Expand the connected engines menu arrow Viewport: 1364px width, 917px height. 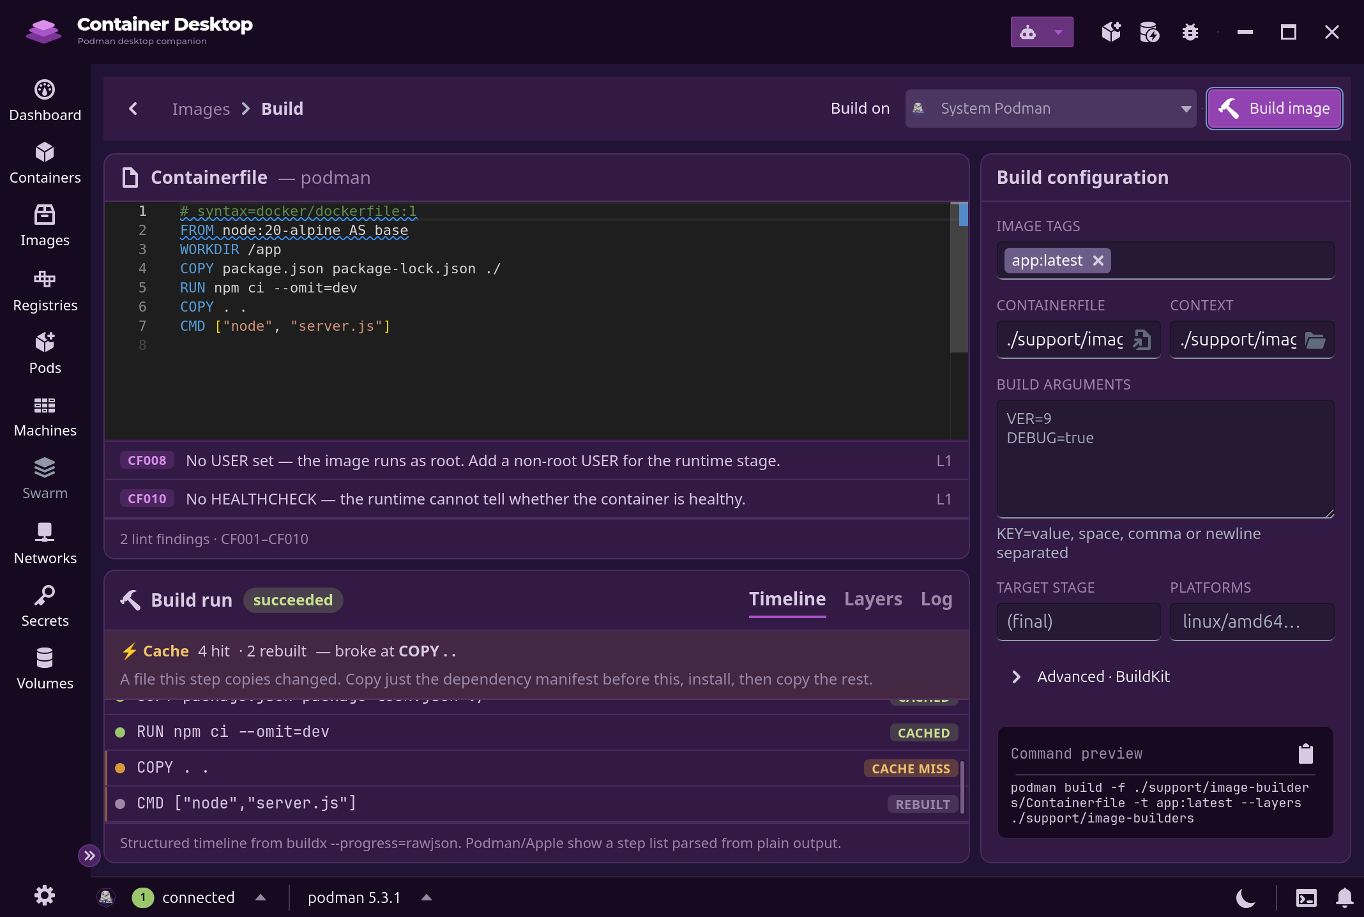[x=261, y=897]
